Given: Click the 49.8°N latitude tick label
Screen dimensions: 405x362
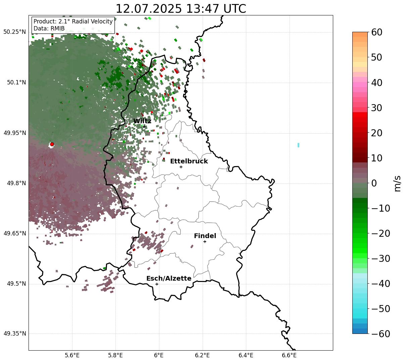Looking at the screenshot, I should 16,183.
